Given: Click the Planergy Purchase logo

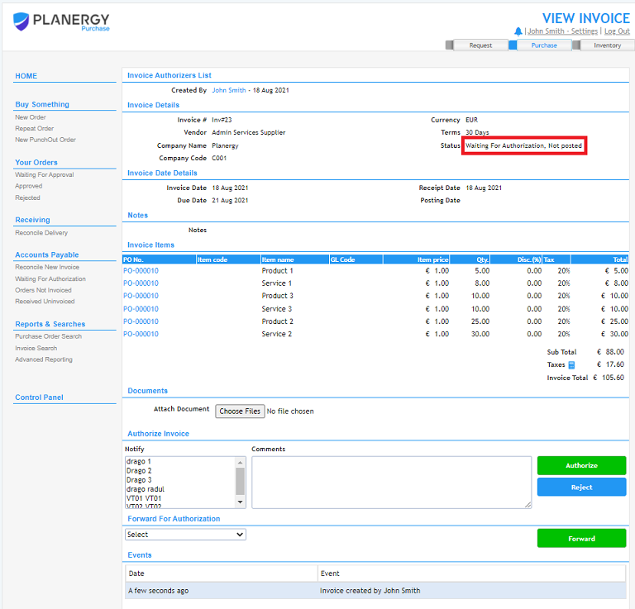Looking at the screenshot, I should pyautogui.click(x=61, y=21).
